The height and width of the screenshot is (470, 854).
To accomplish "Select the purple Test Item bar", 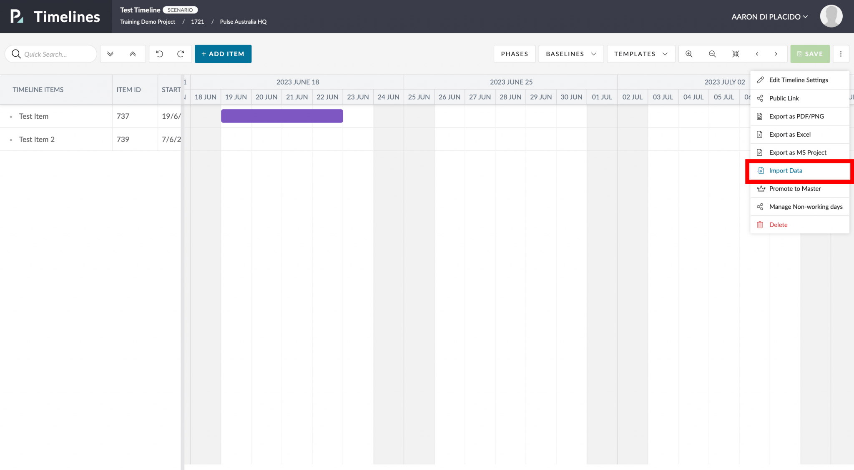I will coord(282,116).
